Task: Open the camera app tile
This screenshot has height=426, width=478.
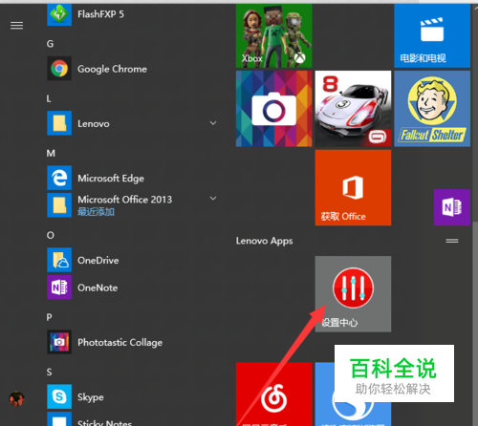Action: 273,109
